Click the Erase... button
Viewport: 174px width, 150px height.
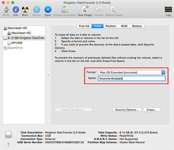tap(152, 110)
